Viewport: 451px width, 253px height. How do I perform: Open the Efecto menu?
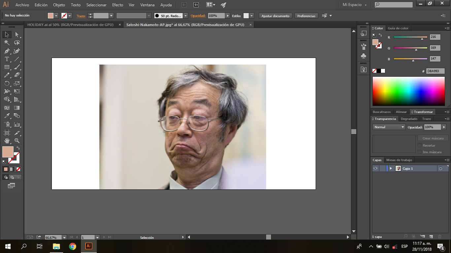(x=118, y=5)
